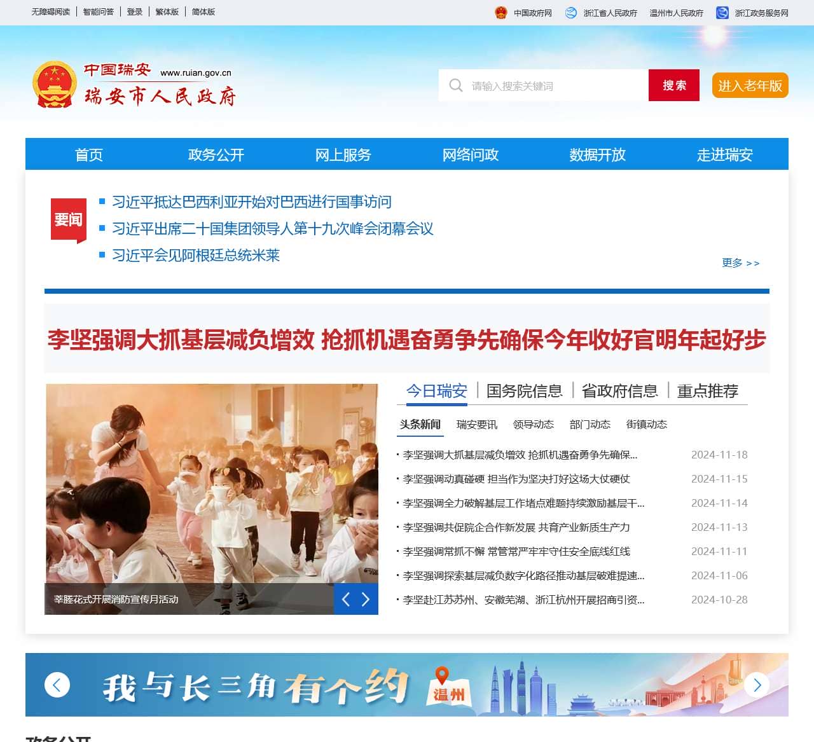814x742 pixels.
Task: Switch to the 重点推荐 tab
Action: click(x=708, y=391)
